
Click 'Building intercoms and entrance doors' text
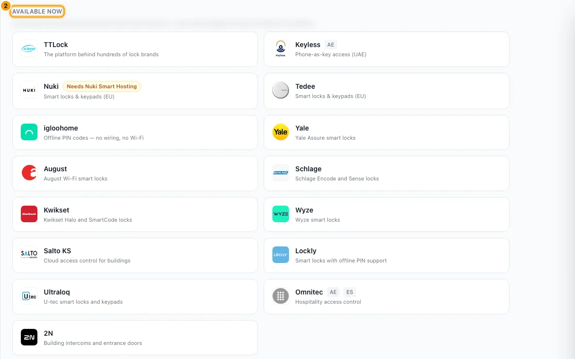pyautogui.click(x=93, y=343)
